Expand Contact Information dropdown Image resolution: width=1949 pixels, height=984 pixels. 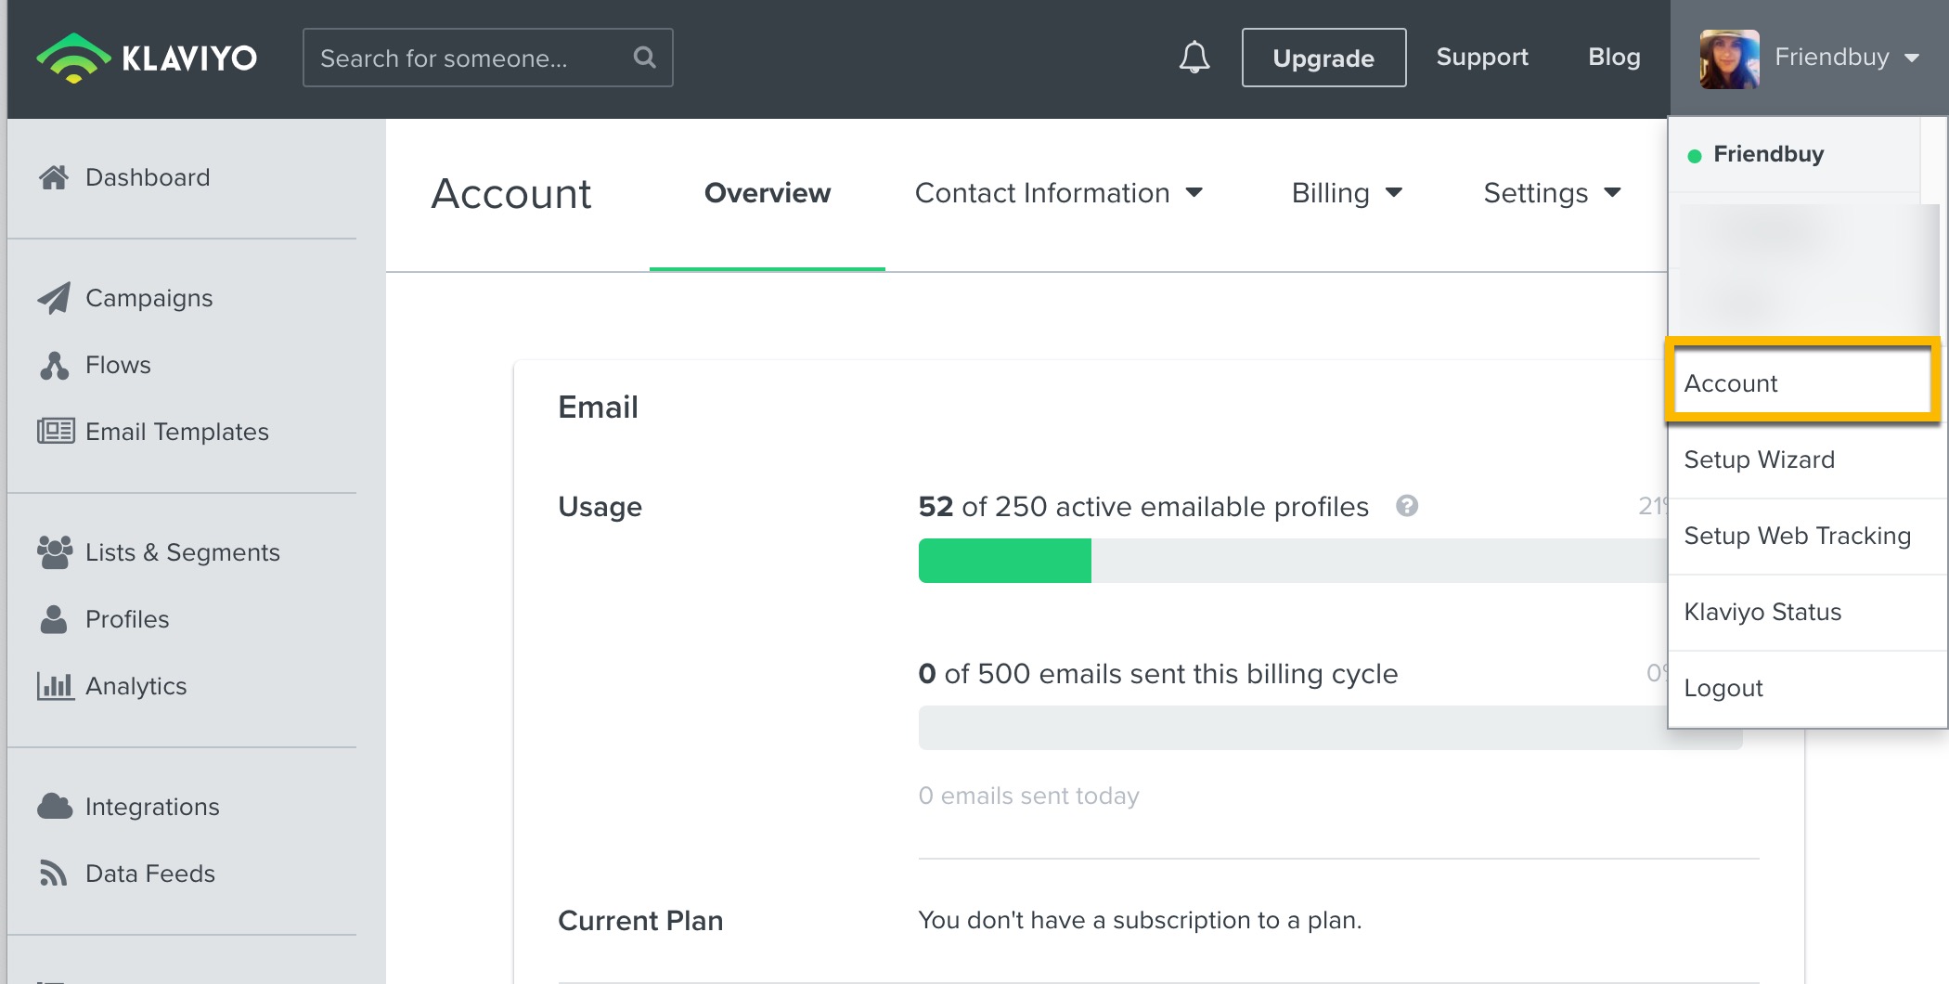click(1059, 193)
